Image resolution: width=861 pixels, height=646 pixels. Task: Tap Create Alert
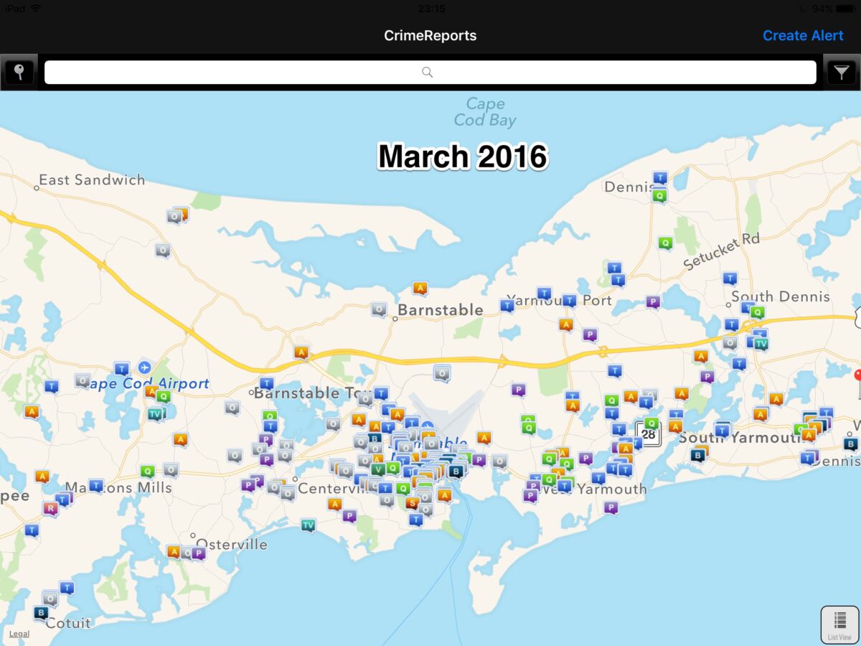click(802, 35)
